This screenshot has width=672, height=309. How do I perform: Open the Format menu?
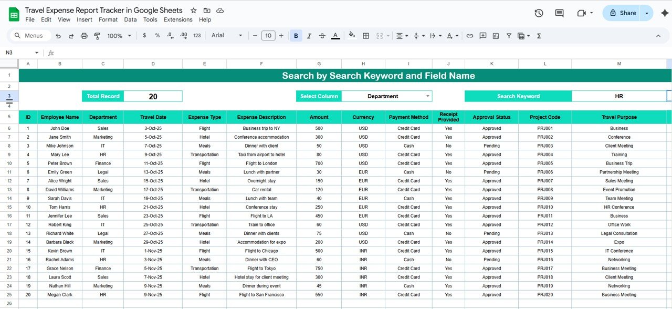tap(108, 19)
